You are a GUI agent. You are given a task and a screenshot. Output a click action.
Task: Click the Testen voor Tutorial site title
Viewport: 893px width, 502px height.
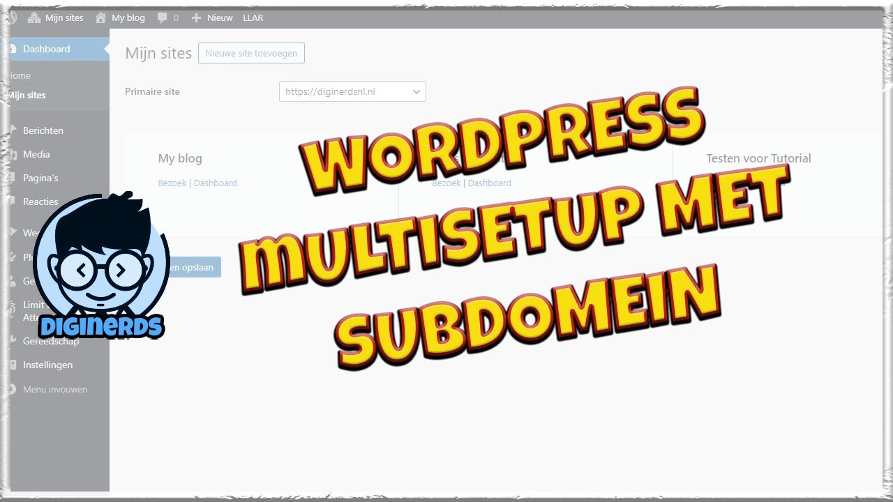click(758, 158)
